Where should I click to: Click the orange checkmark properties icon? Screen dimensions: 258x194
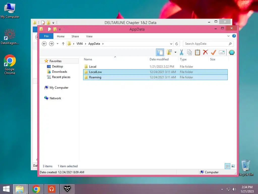coord(213,52)
